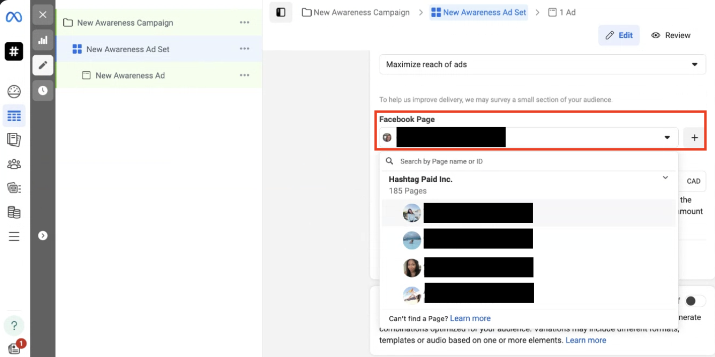Select the pencil edit icon in side rail
The width and height of the screenshot is (715, 357).
pyautogui.click(x=43, y=65)
